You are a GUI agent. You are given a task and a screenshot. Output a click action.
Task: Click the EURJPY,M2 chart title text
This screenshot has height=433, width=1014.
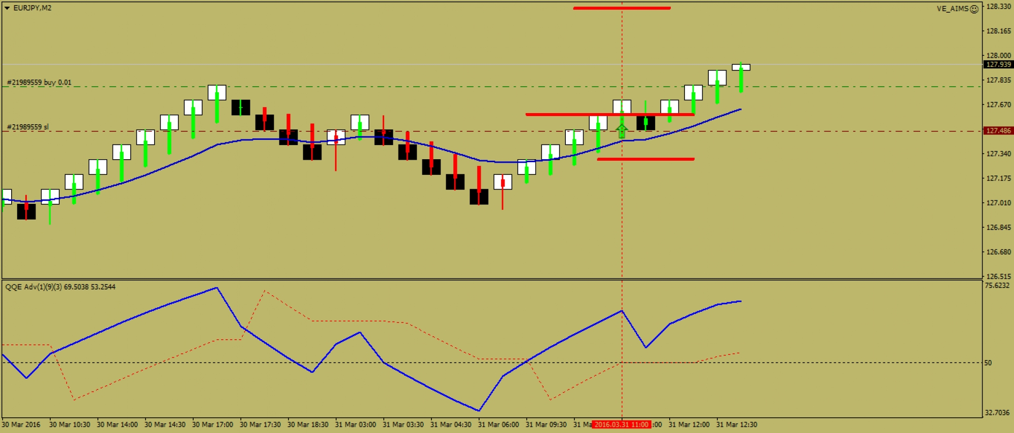[32, 8]
